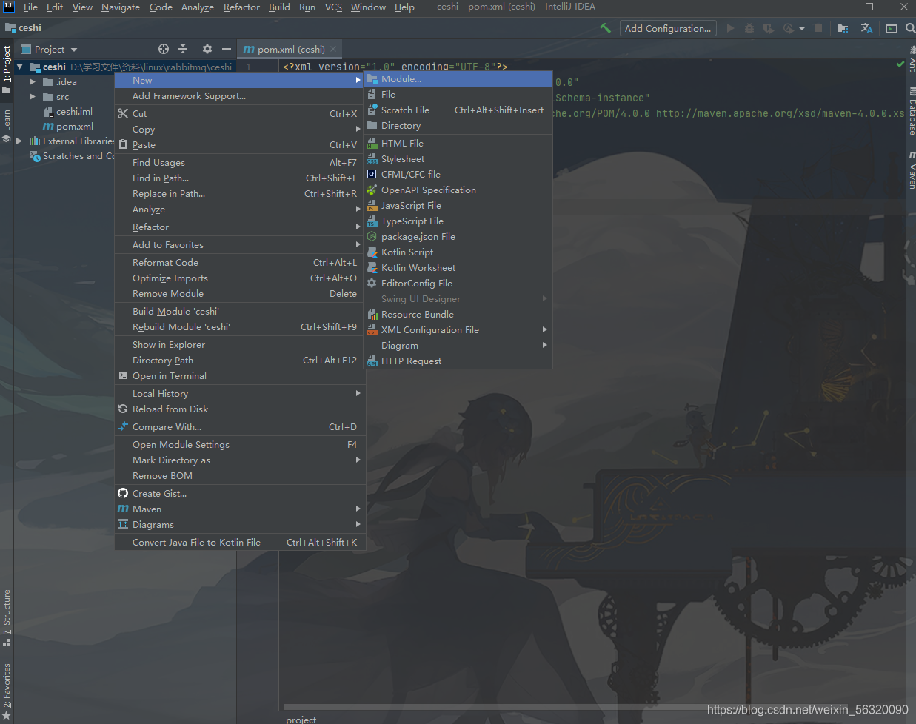Screen dimensions: 916x724
Task: Open Project Structure from the toolbar
Action: pos(843,28)
